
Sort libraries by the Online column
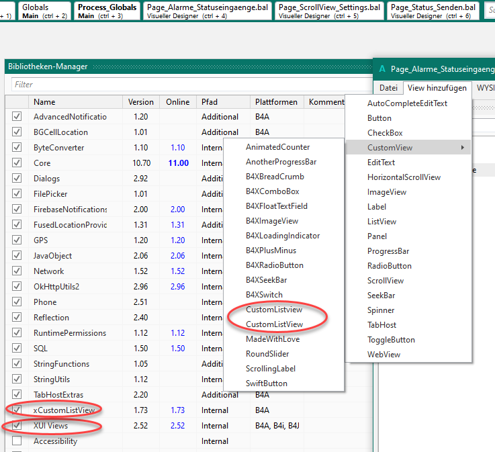coord(178,102)
